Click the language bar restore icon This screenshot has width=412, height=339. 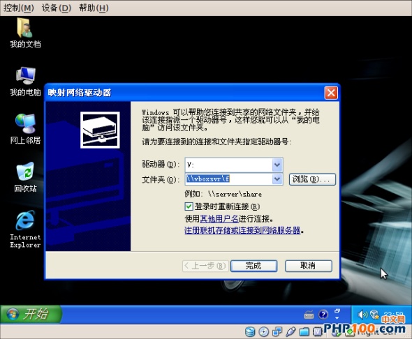337,311
